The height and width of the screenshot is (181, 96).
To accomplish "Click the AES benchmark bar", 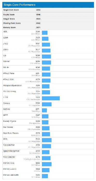I will point(45,33).
